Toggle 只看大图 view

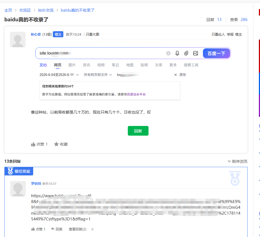93,35
